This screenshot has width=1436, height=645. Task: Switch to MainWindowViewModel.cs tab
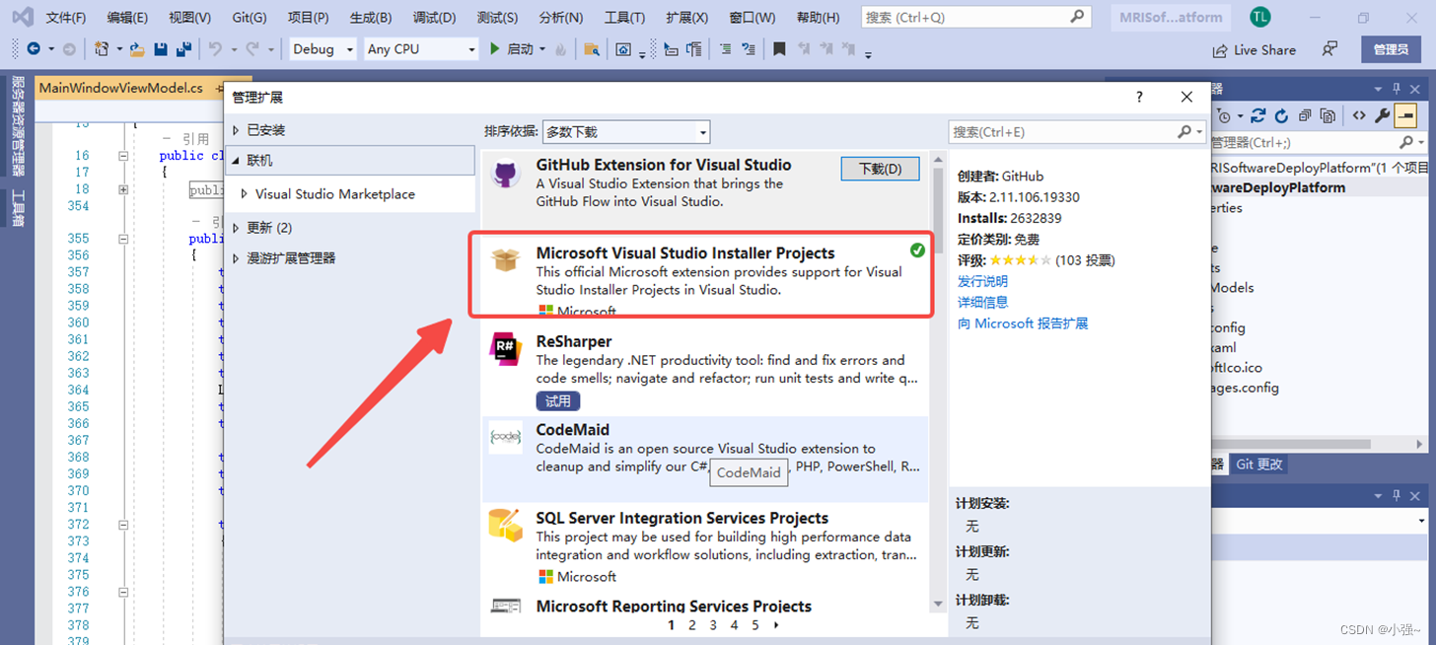click(120, 88)
